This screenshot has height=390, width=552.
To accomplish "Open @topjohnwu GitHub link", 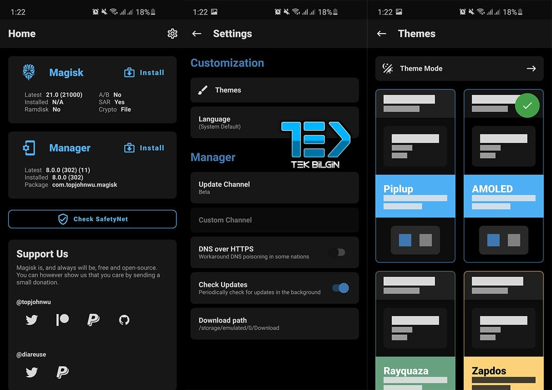I will tap(124, 320).
